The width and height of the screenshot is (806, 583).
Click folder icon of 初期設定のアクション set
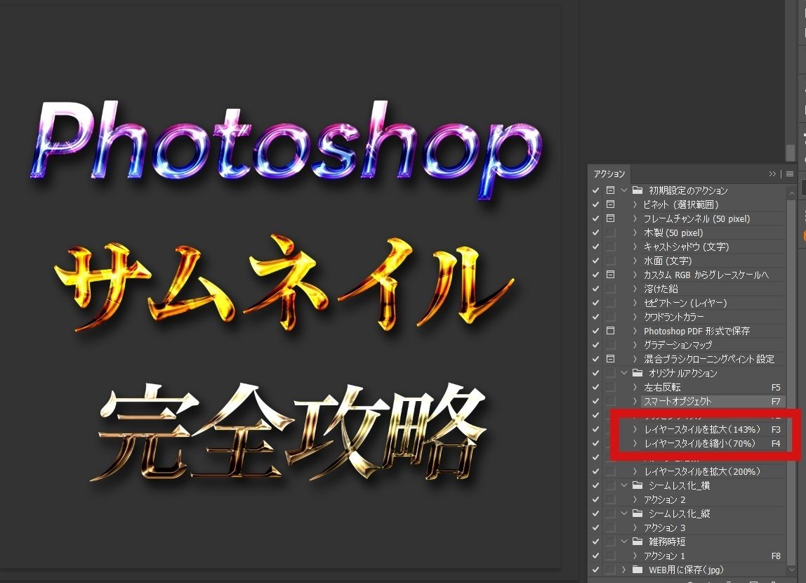point(637,190)
